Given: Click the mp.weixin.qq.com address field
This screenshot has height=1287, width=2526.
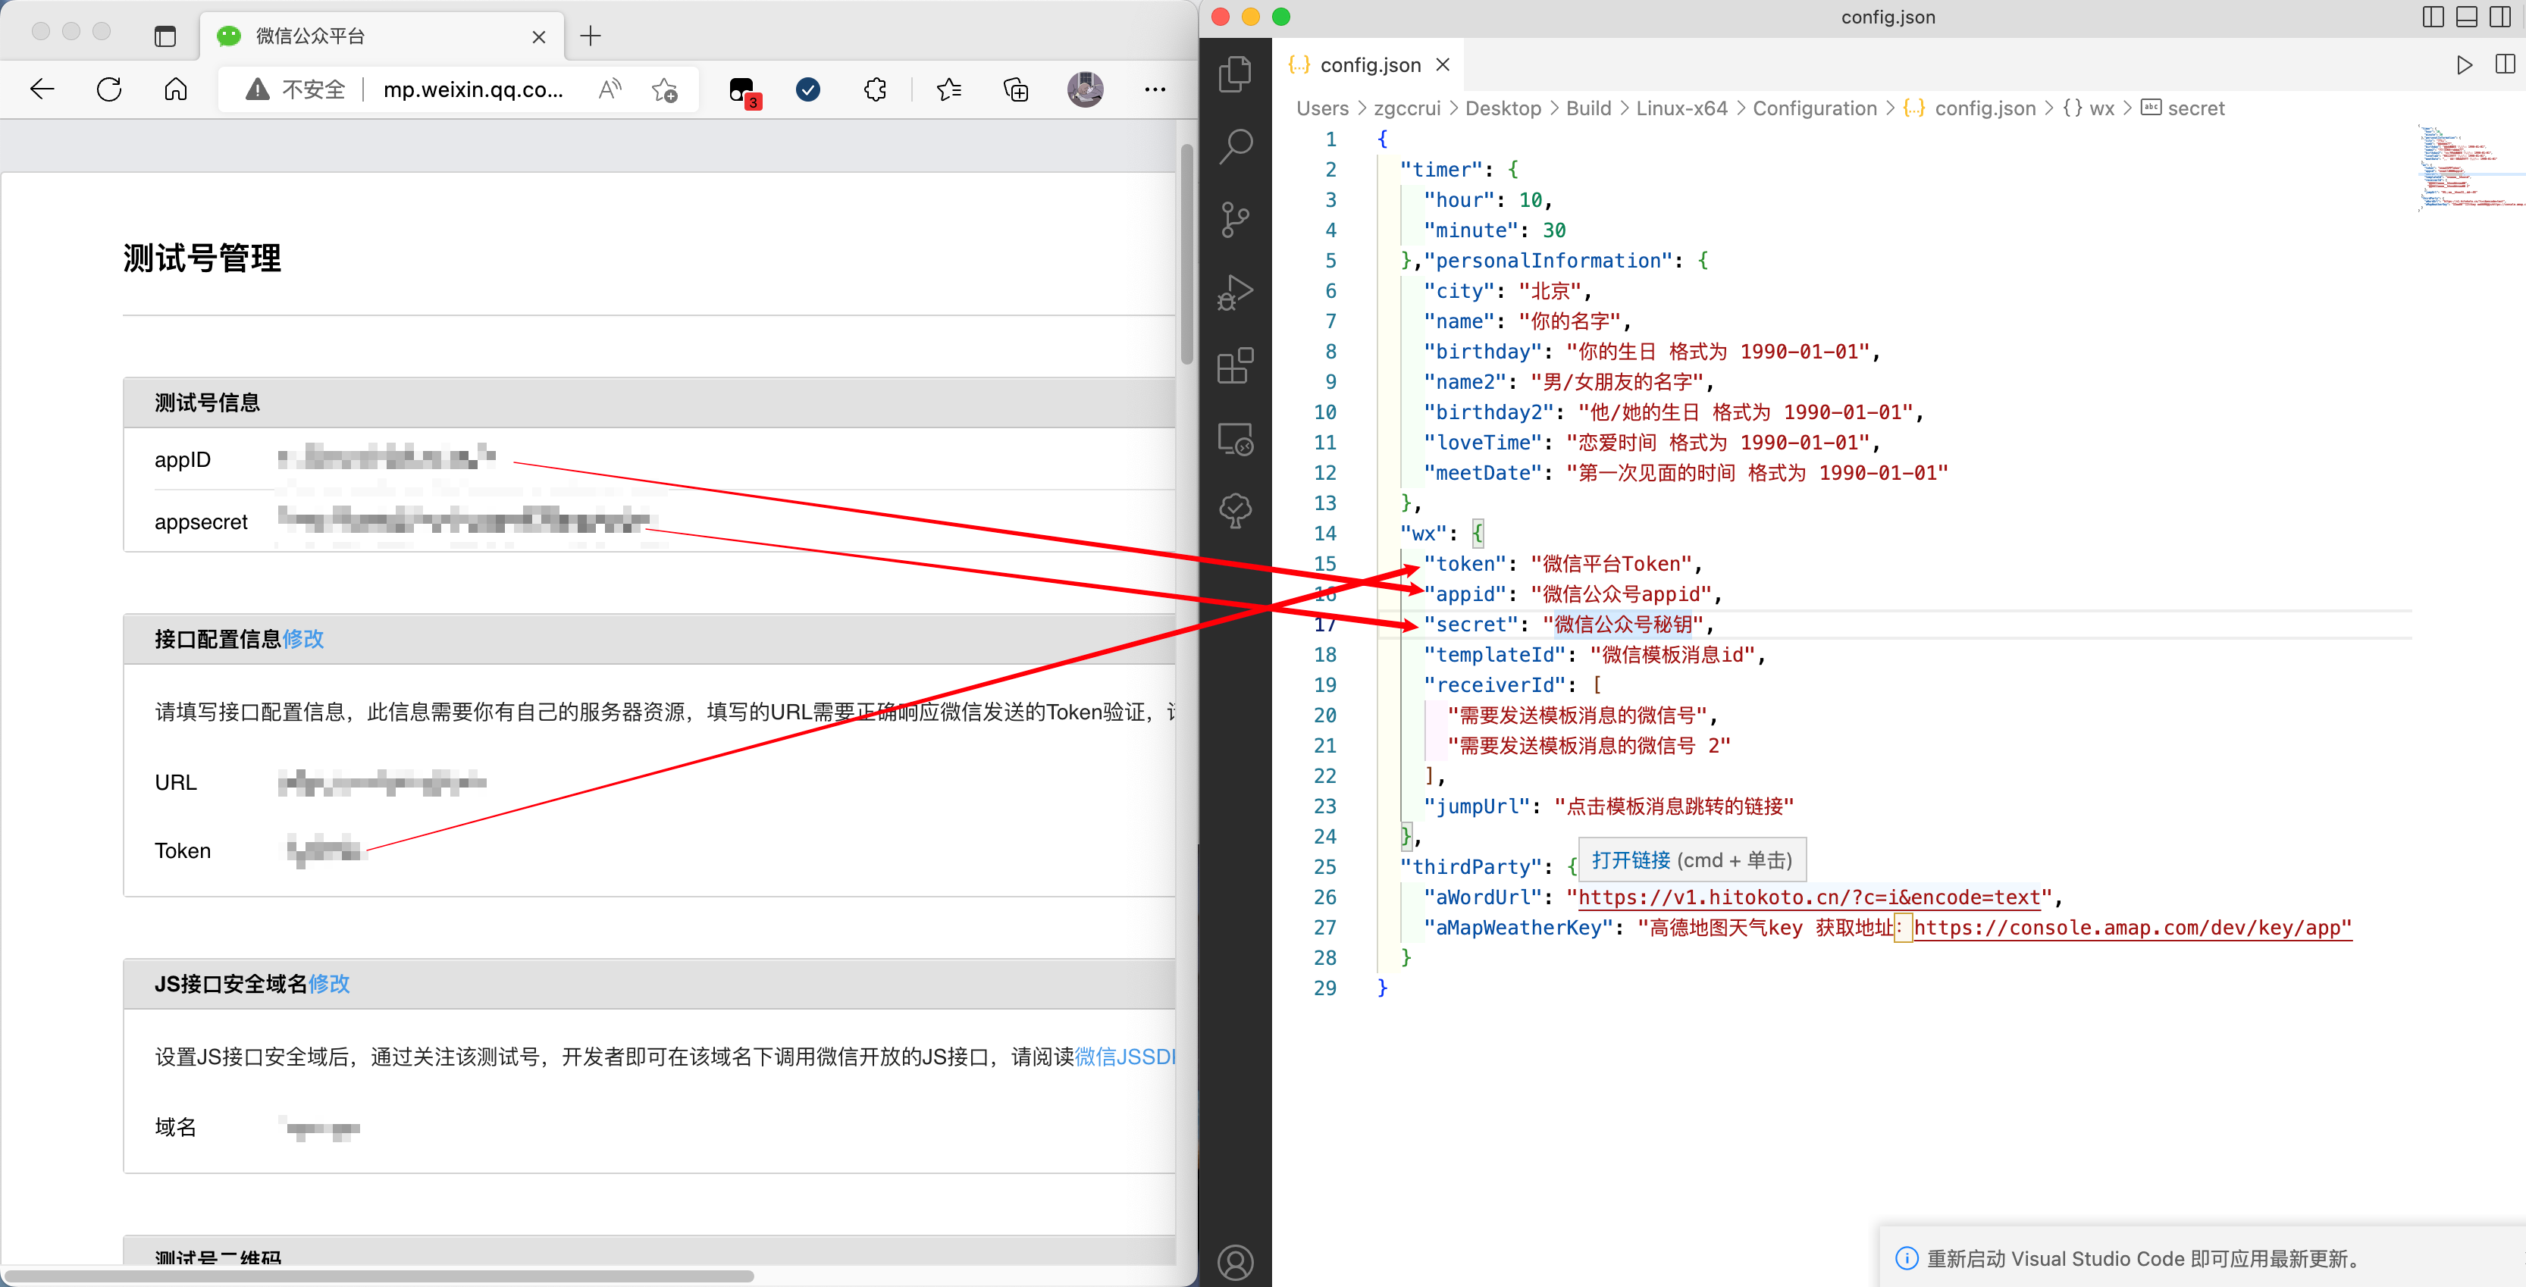Looking at the screenshot, I should [x=474, y=90].
